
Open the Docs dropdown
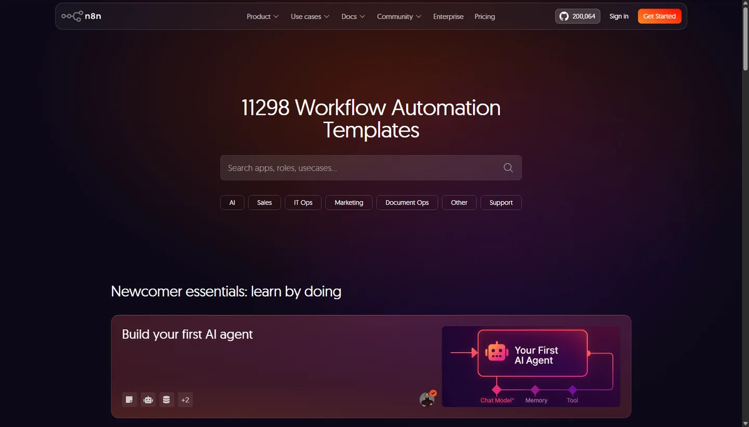[x=353, y=17]
